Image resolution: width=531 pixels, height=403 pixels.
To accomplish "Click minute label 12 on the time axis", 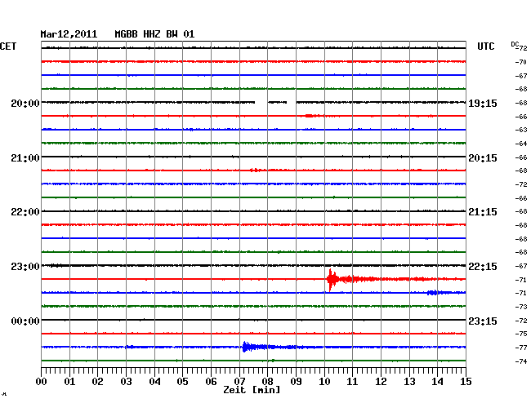I will [381, 381].
